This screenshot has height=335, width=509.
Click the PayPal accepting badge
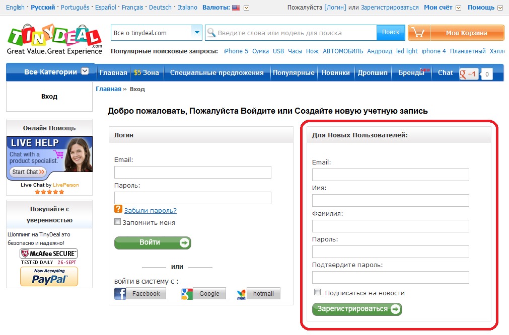click(49, 277)
